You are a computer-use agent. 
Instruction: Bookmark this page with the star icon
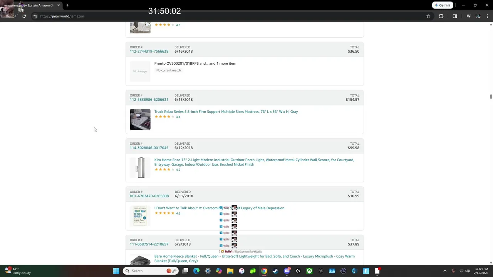pos(428,16)
